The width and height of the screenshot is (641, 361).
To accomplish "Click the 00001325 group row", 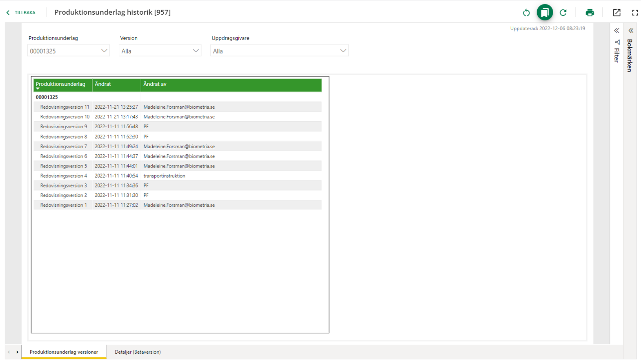I will (47, 97).
